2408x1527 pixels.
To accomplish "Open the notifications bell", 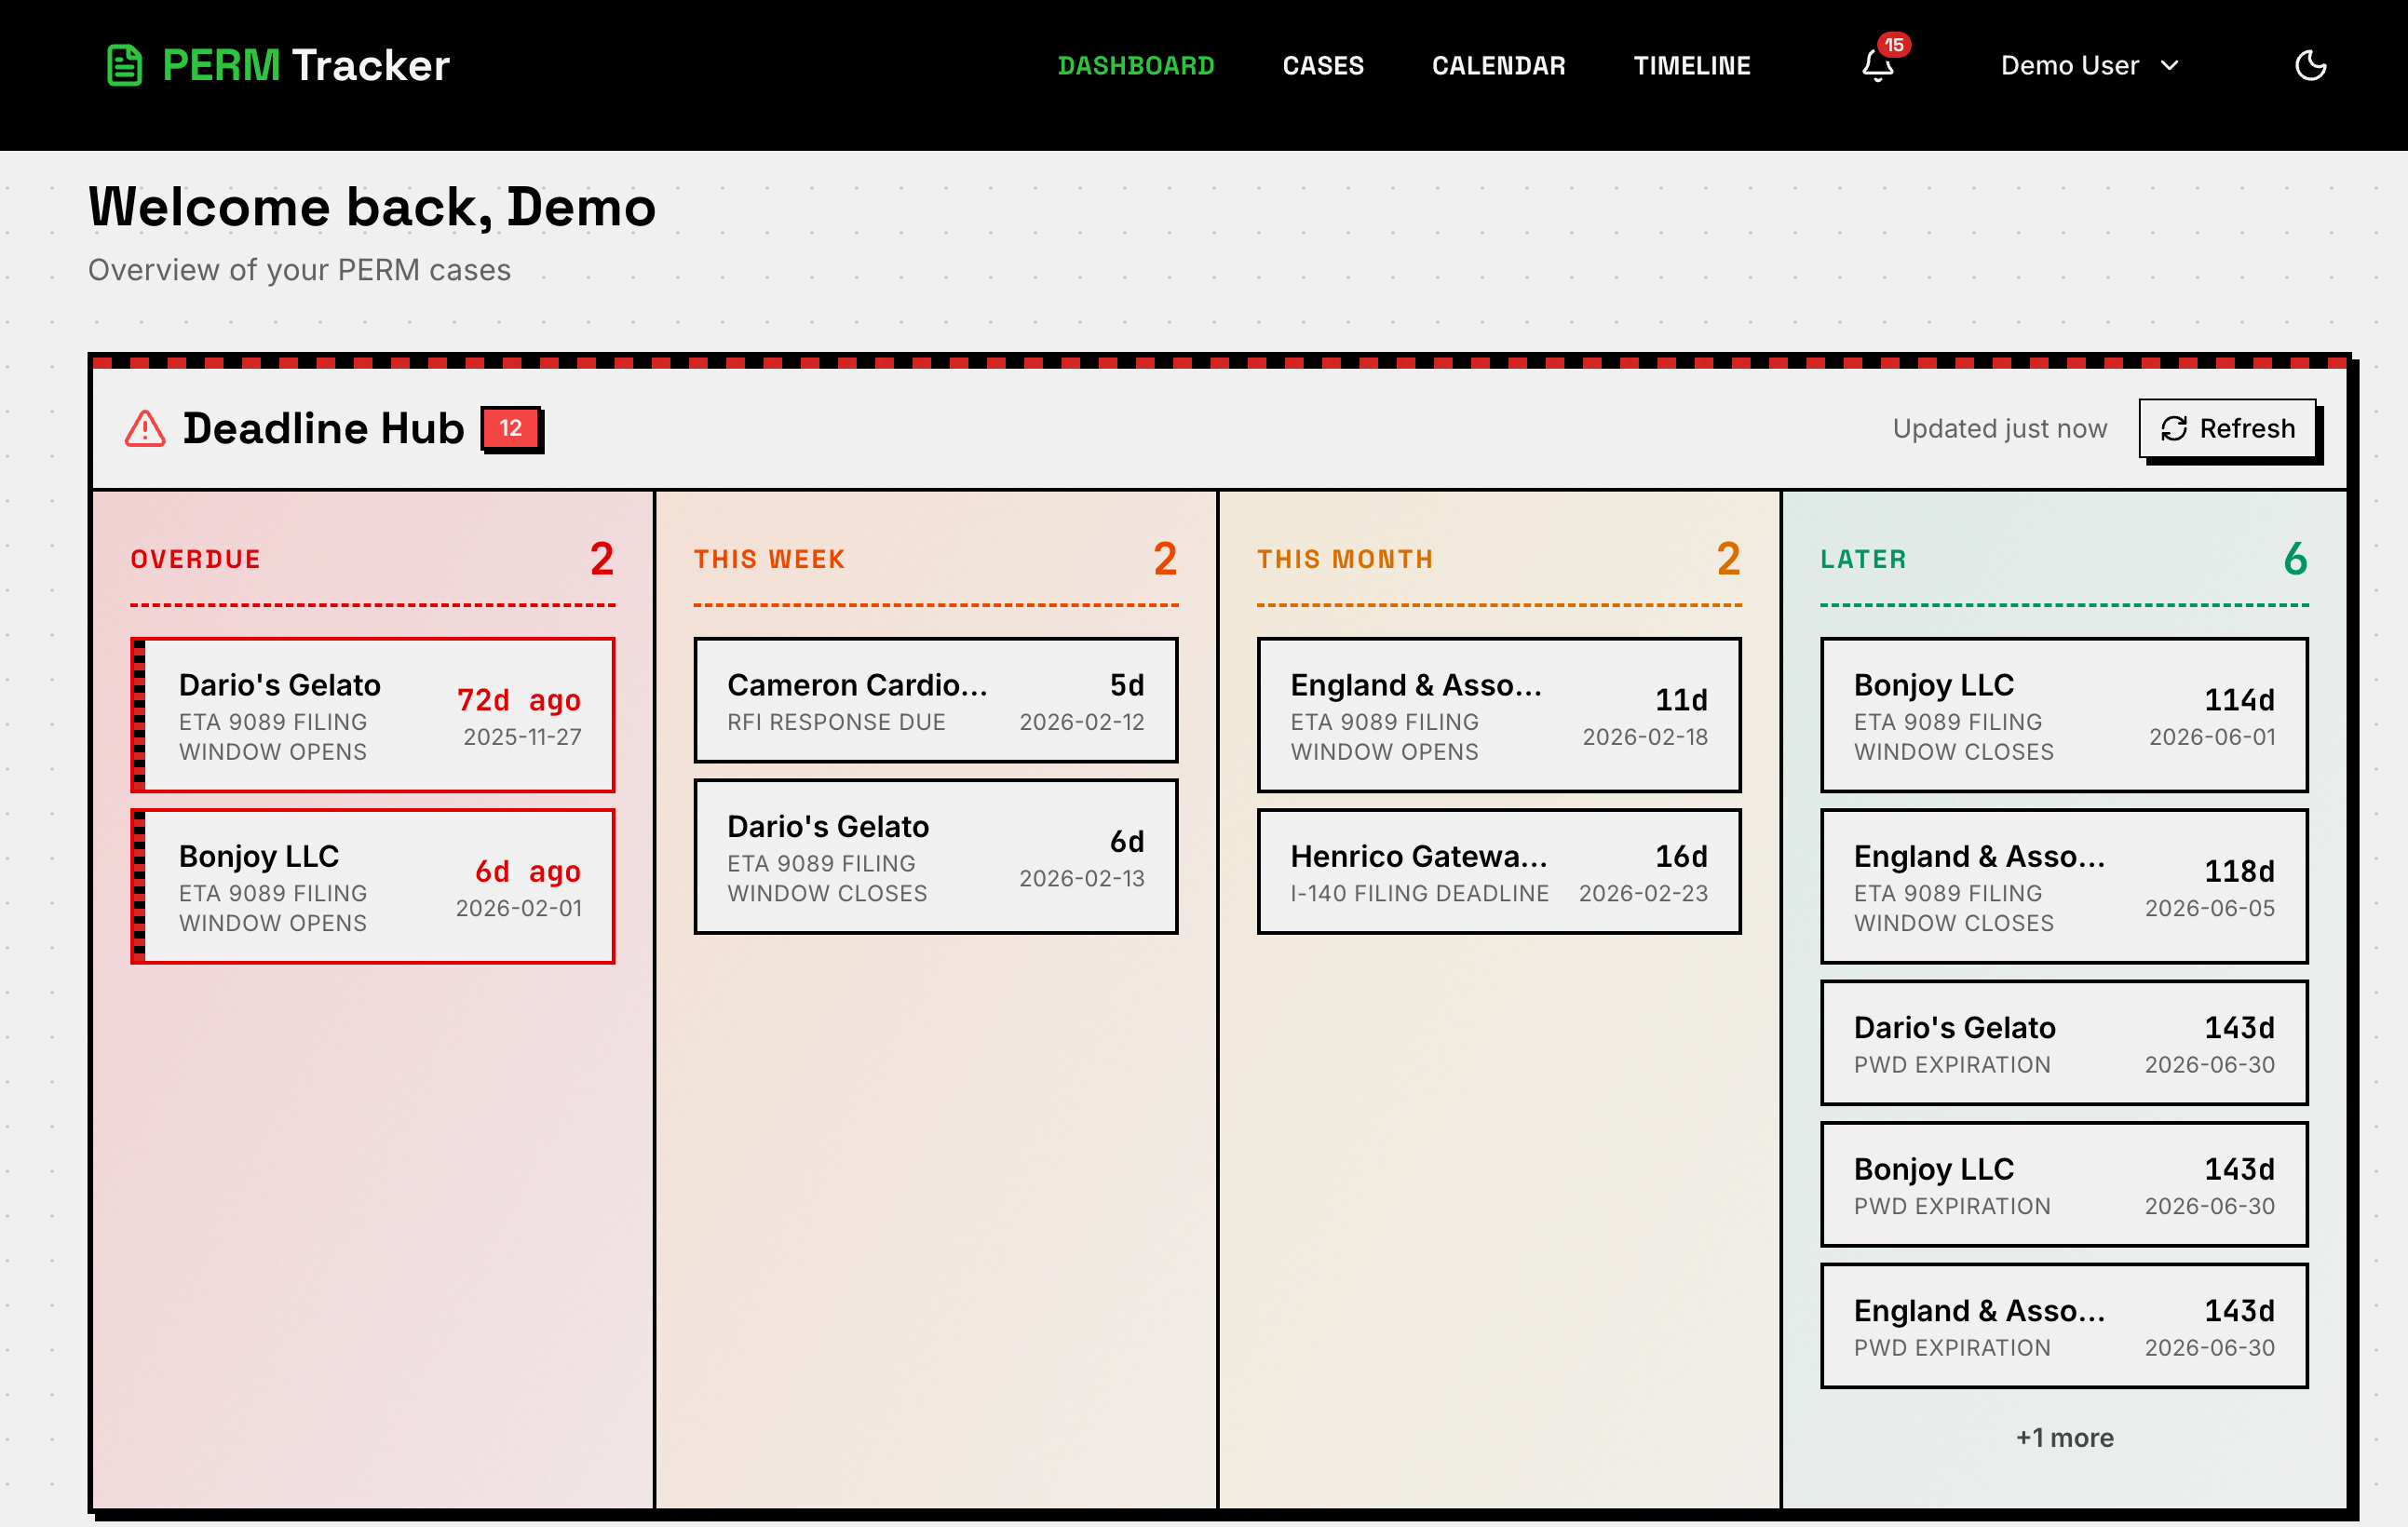I will click(1877, 68).
